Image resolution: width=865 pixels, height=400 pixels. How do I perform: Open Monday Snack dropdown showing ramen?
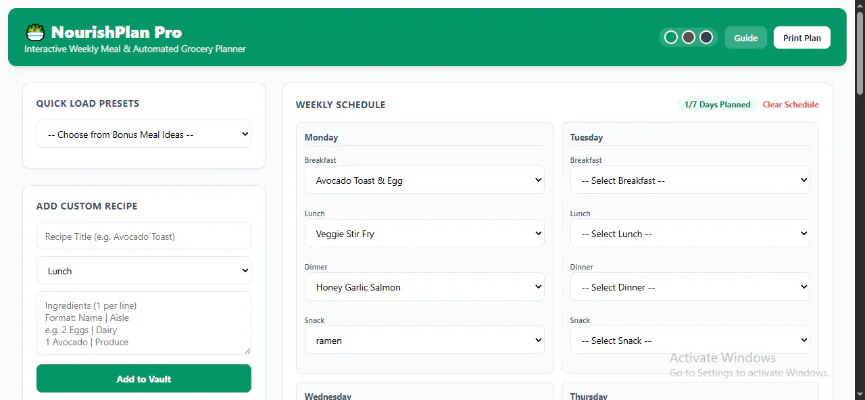point(424,341)
